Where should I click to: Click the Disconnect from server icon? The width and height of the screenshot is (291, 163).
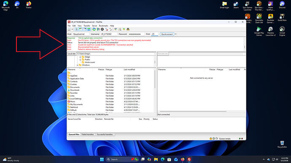pos(107,29)
